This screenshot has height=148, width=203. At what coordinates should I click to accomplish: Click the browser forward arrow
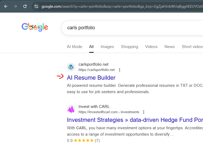15,6
